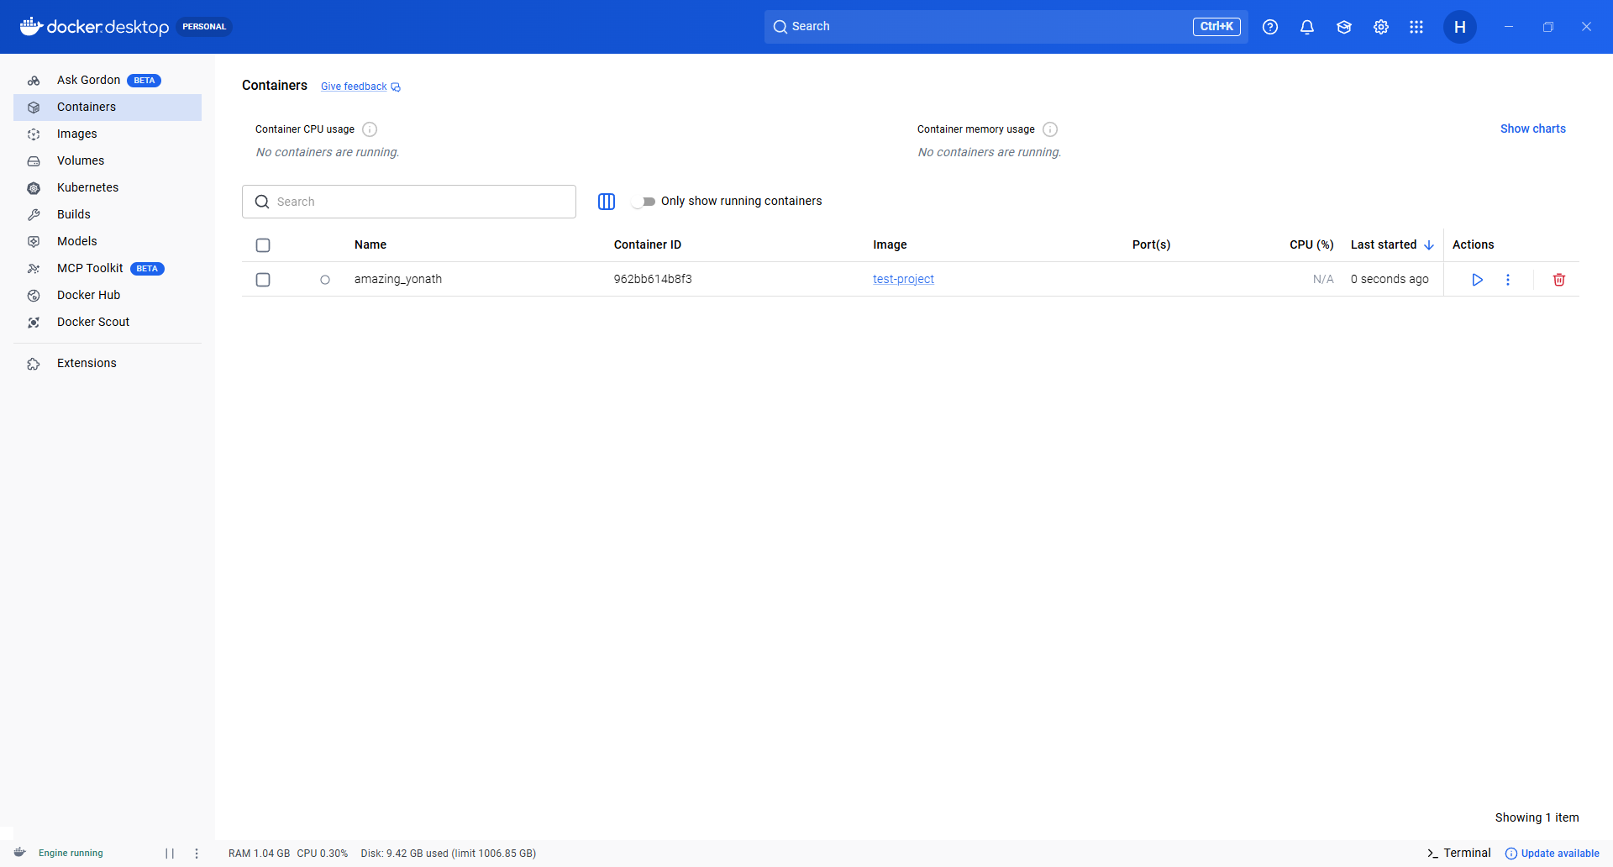Open the apps grid menu in header
1613x867 pixels.
click(x=1416, y=27)
